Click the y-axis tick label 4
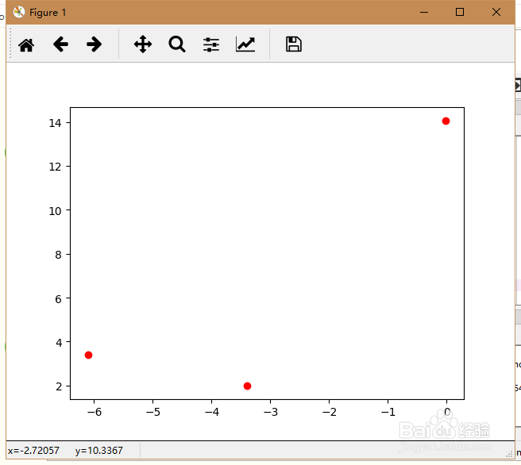521x465 pixels. [x=59, y=343]
